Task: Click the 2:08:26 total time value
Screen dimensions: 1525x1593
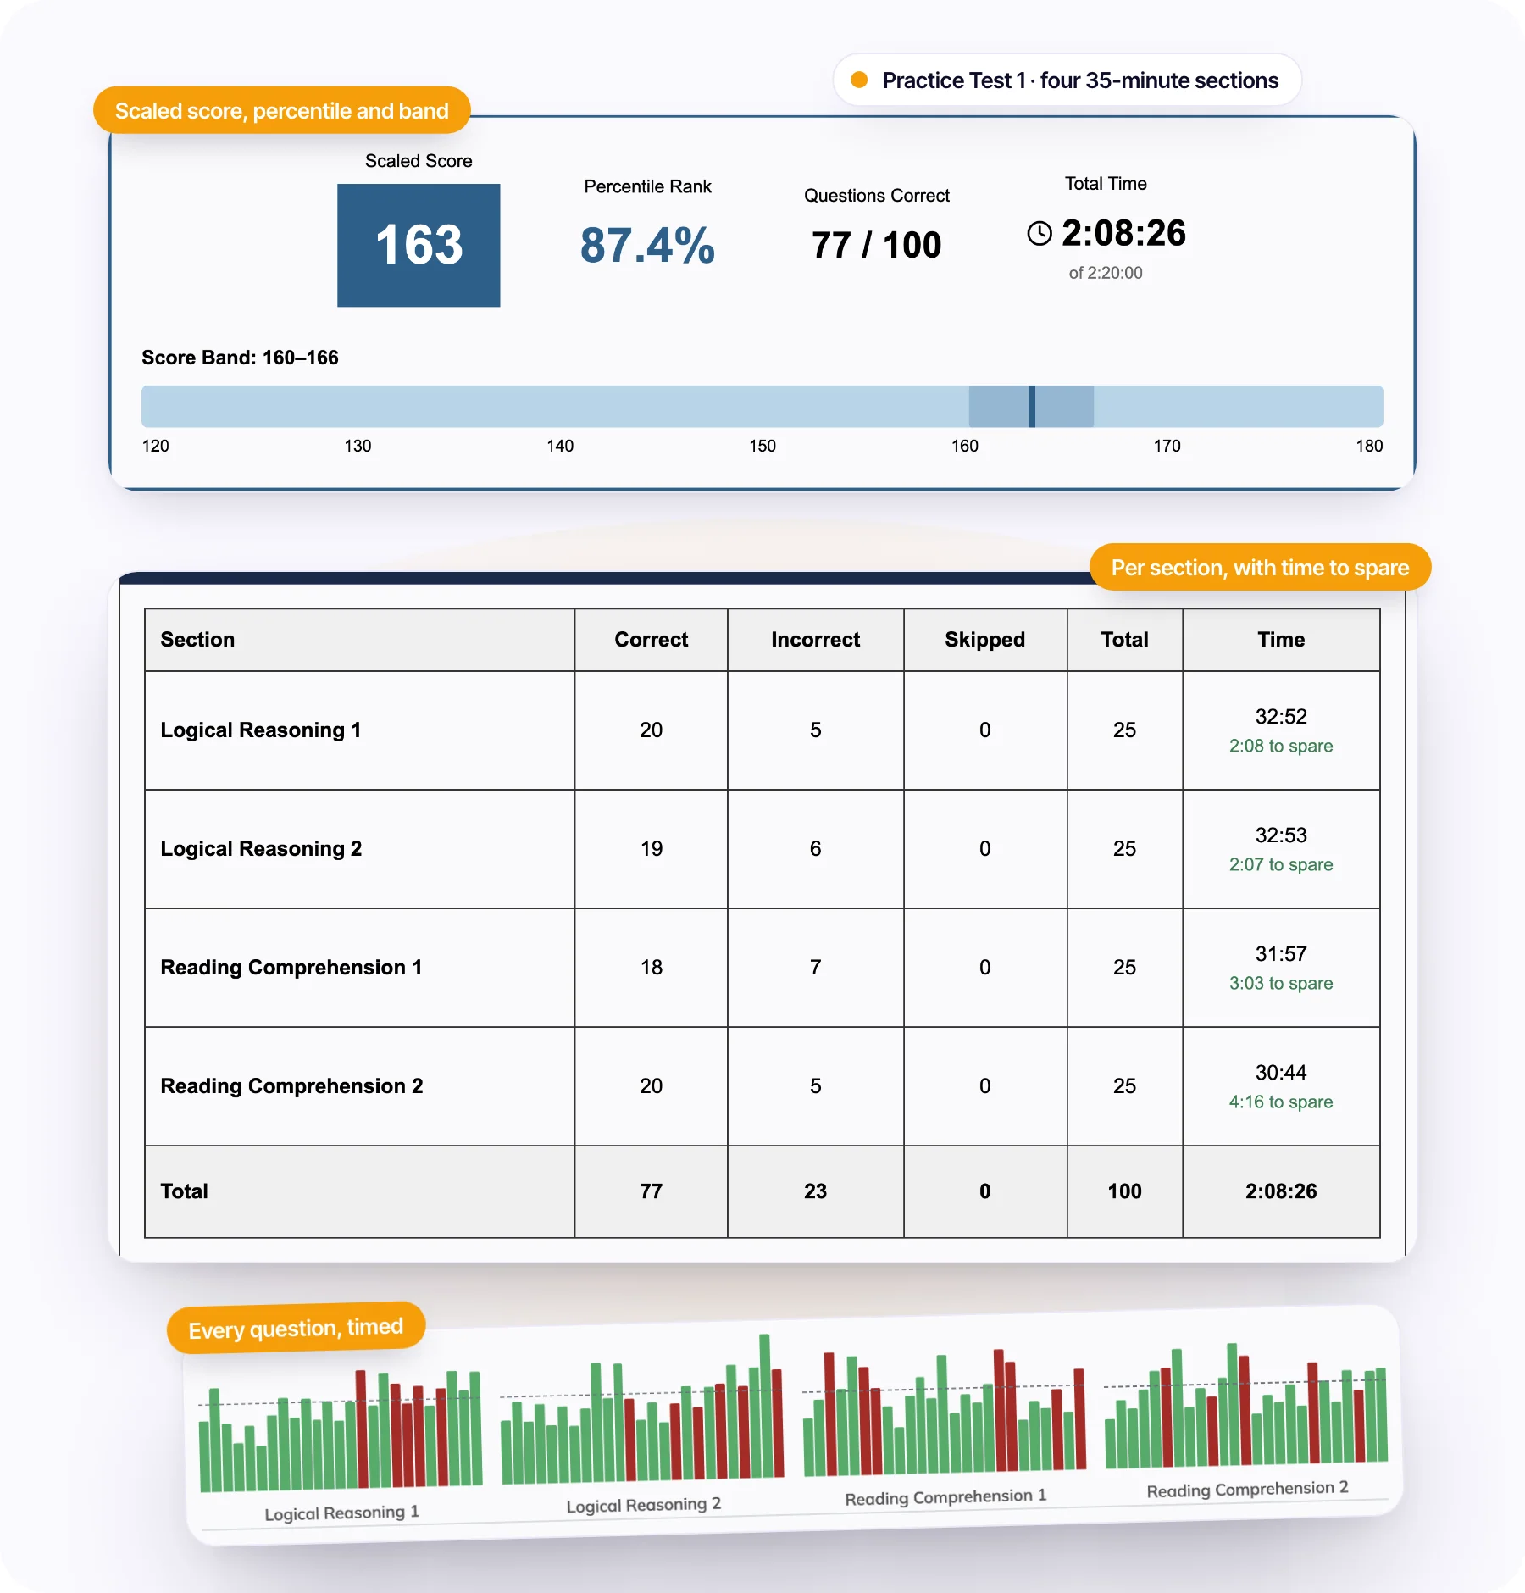Action: pyautogui.click(x=1123, y=233)
